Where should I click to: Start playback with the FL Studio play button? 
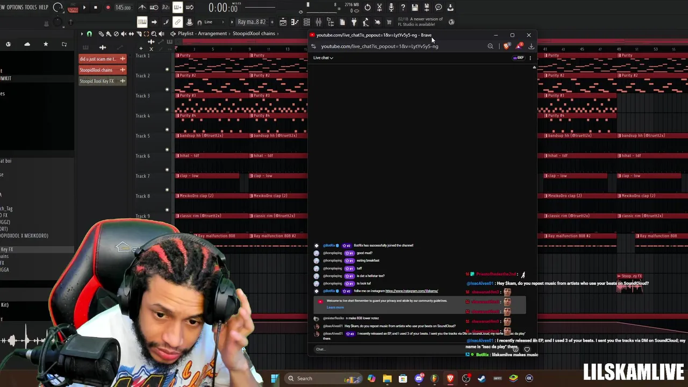[x=84, y=8]
